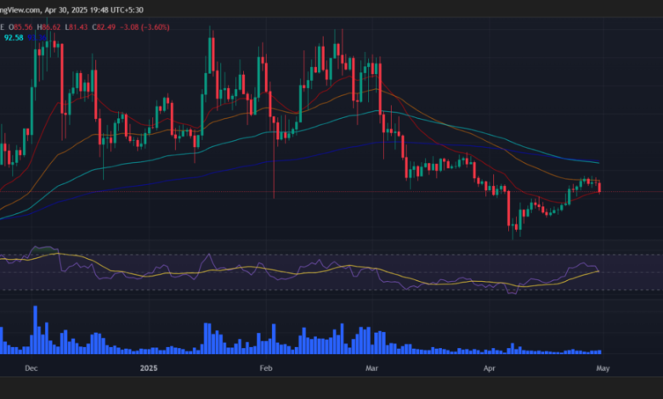
Task: Click the May label on the time axis
Action: (x=603, y=368)
